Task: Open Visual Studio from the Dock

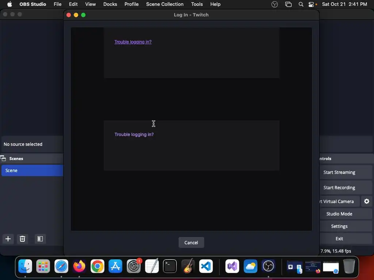Action: coord(232,266)
